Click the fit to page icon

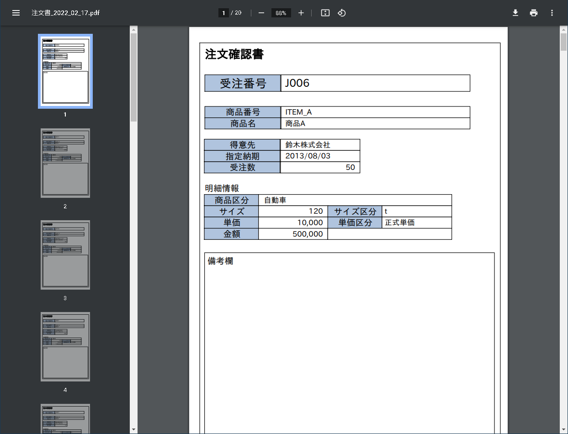click(x=325, y=13)
